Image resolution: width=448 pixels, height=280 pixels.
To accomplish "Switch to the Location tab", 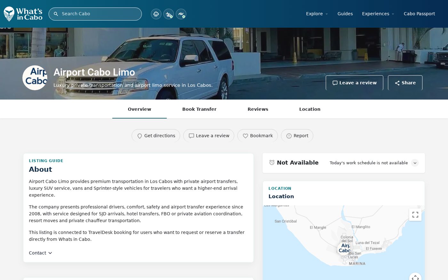I will [310, 109].
